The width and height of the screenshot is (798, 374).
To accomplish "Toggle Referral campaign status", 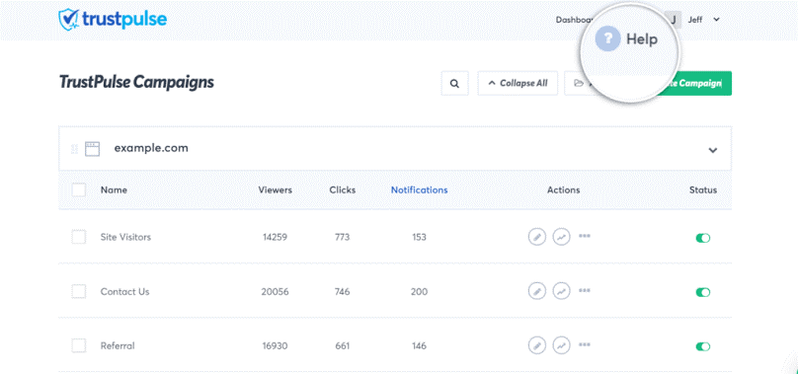I will pos(703,346).
